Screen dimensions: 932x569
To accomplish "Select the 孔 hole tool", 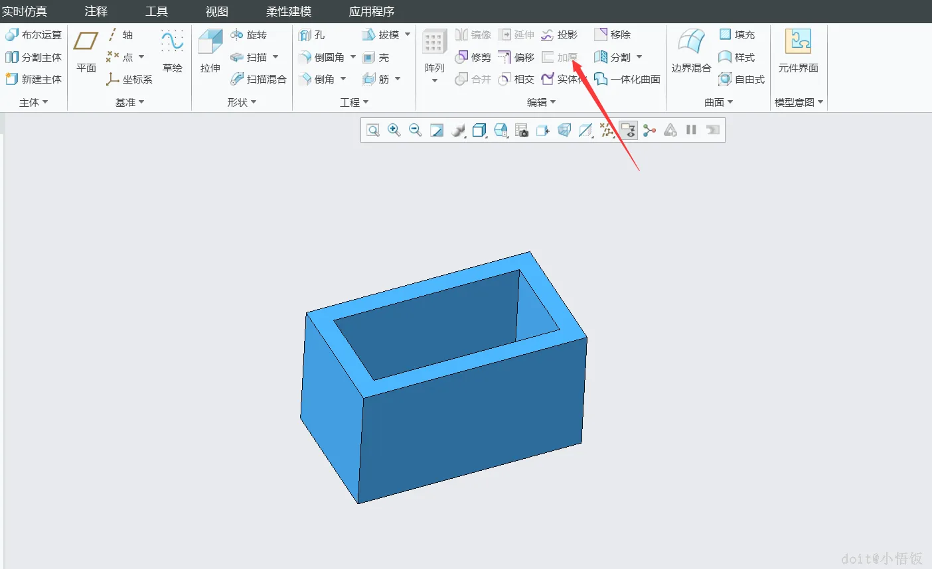I will 312,34.
